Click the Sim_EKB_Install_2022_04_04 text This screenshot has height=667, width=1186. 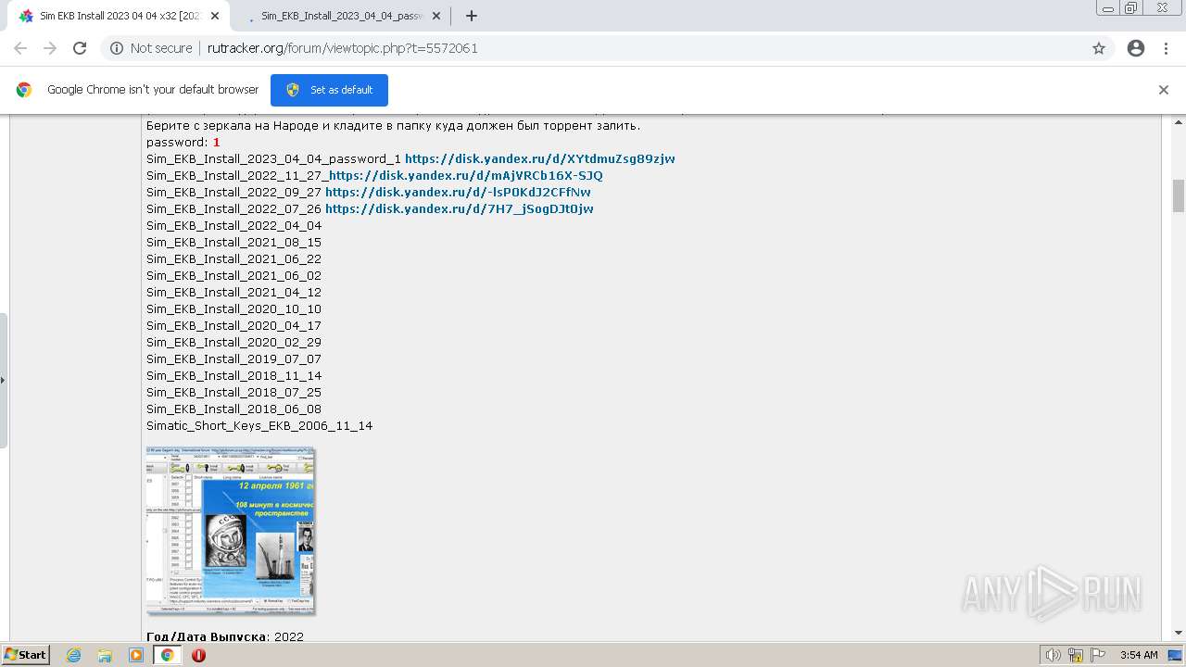pos(233,225)
